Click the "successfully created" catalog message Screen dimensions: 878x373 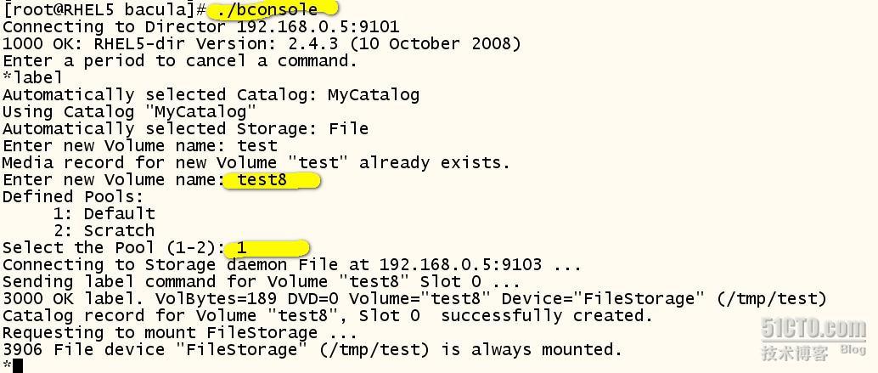pos(546,315)
